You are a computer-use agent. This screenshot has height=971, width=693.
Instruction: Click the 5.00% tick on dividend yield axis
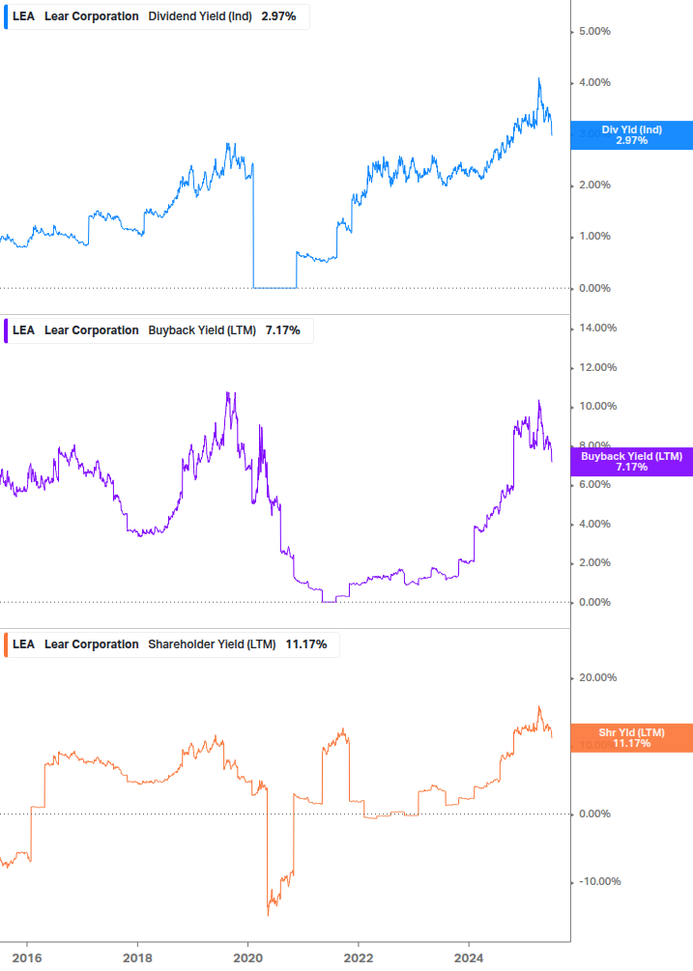click(594, 31)
